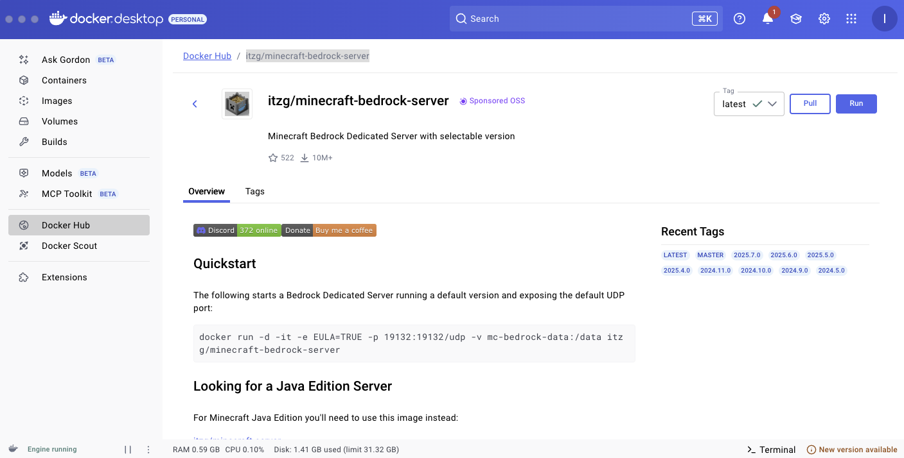
Task: Click the Containers cube icon
Action: (x=24, y=80)
